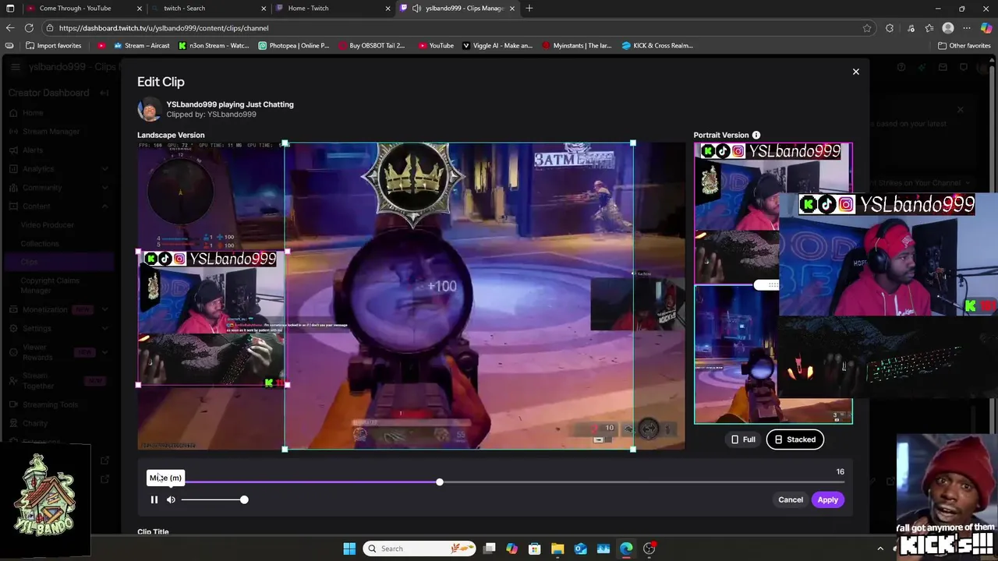This screenshot has height=561, width=998.
Task: Click the clip volume slider knob
Action: (244, 499)
